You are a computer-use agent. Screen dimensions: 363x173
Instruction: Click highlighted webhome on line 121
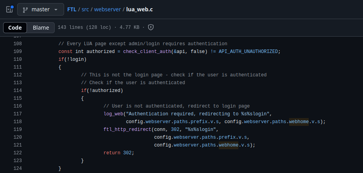[x=228, y=145]
